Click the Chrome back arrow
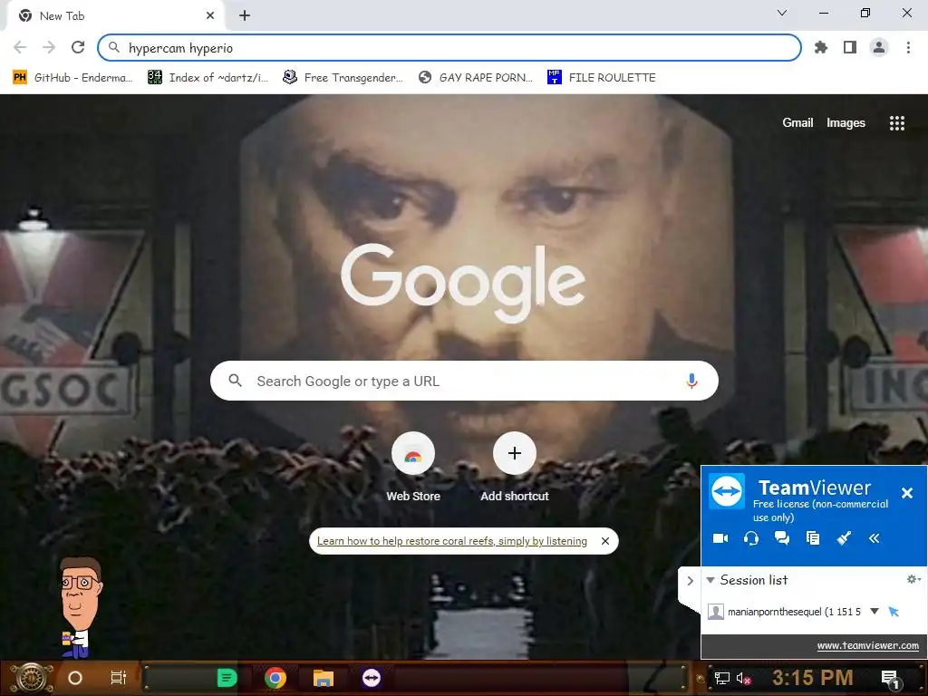Viewport: 928px width, 696px height. [x=20, y=47]
